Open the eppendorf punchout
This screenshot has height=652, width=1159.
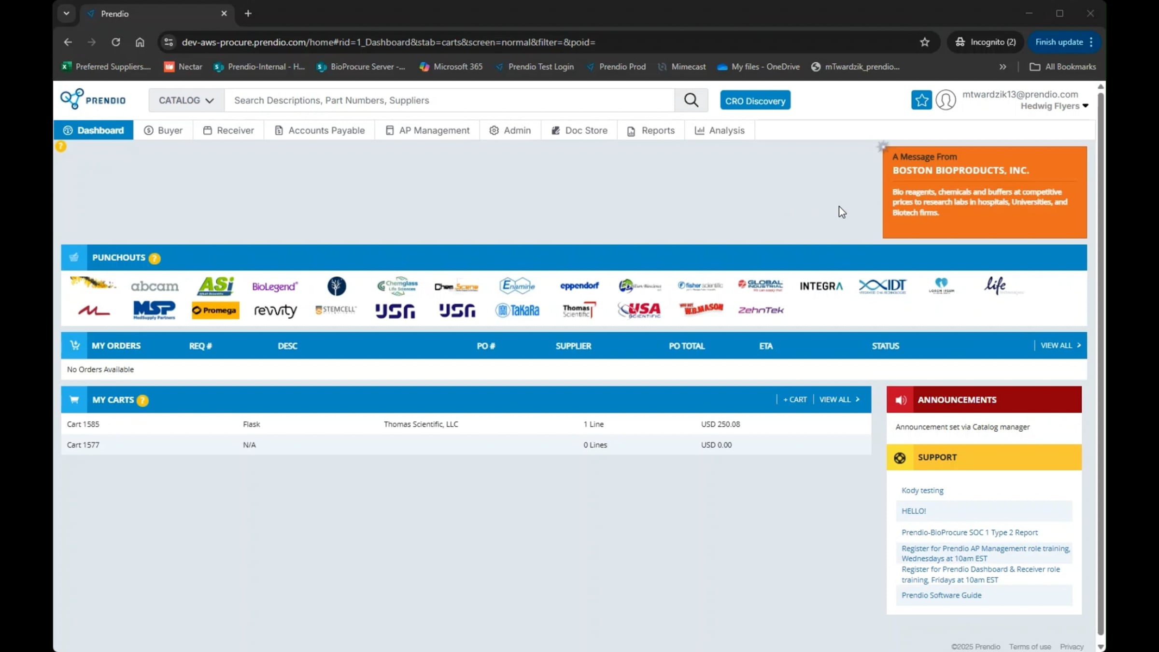(579, 286)
